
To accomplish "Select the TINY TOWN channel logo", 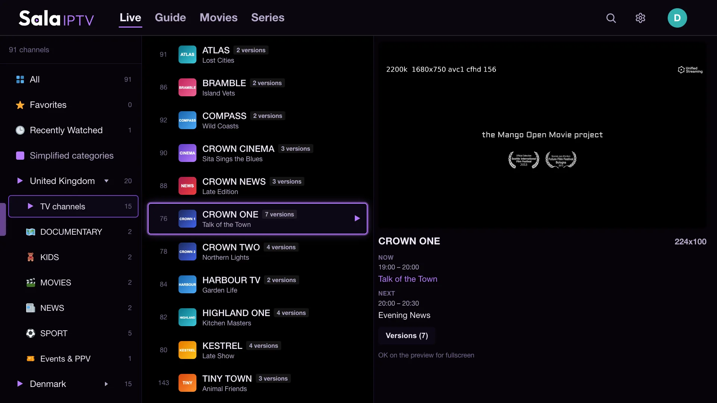I will click(187, 383).
